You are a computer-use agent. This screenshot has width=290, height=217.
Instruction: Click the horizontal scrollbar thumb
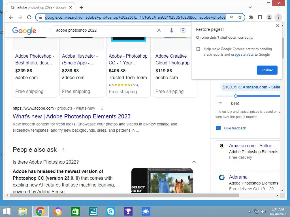pos(124,195)
